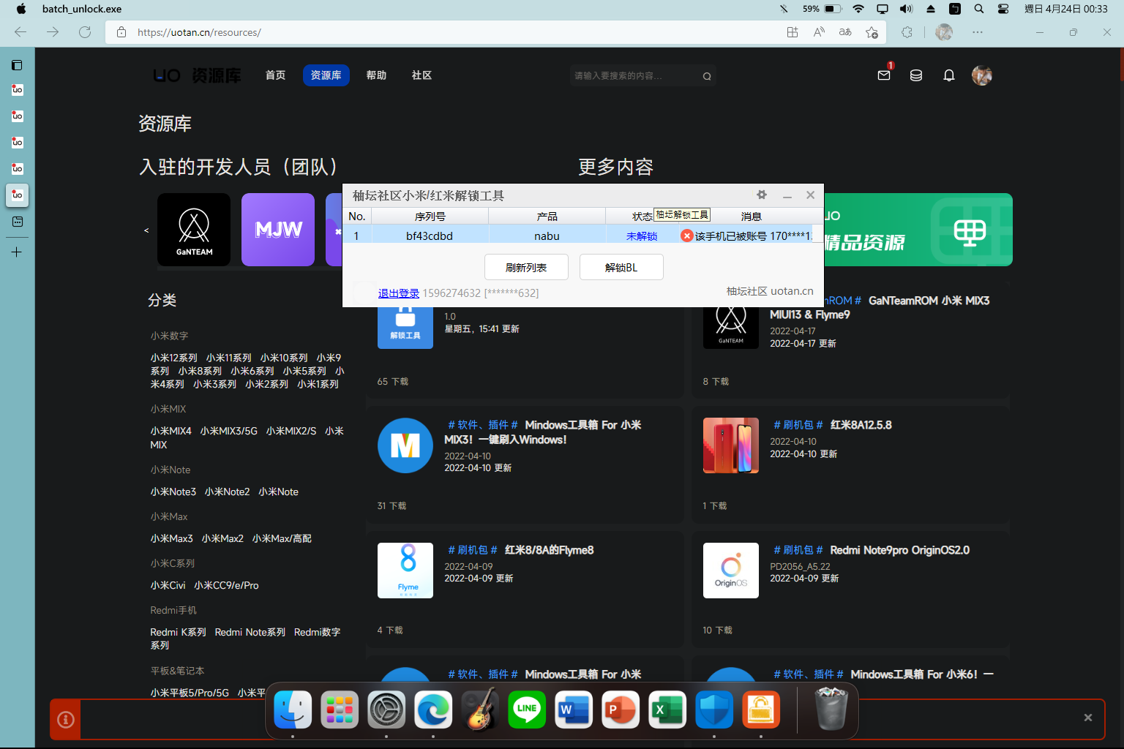Screen dimensions: 1124x749
Task: Open Finder from the dock
Action: 293,710
